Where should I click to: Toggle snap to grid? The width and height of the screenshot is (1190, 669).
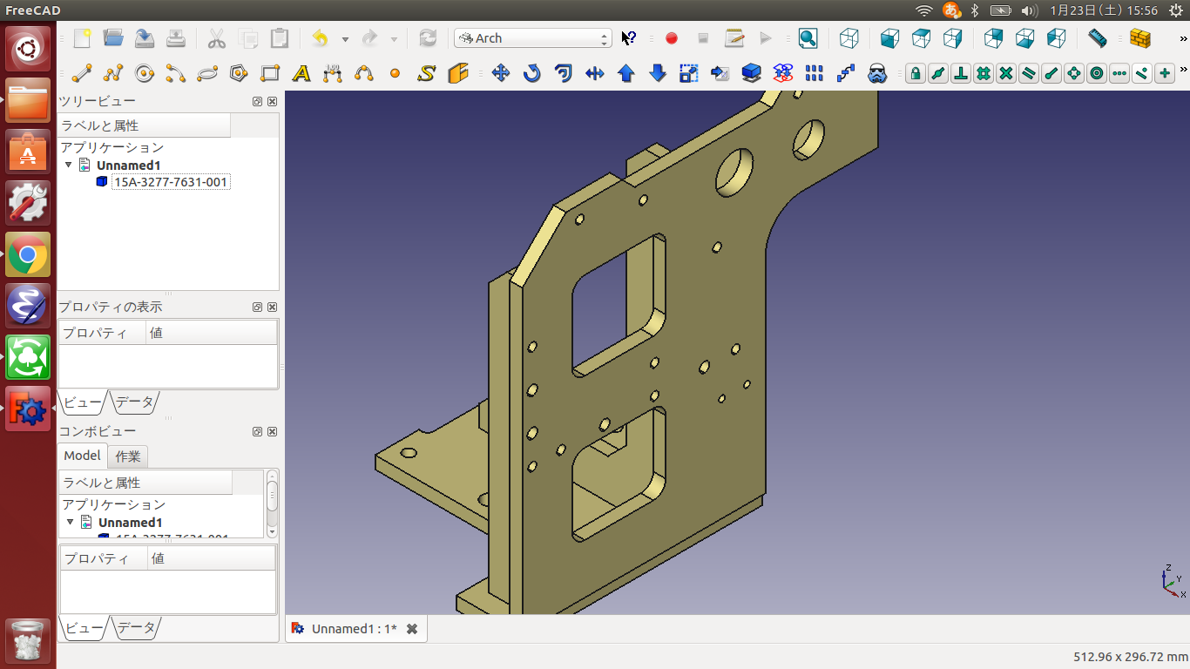983,74
